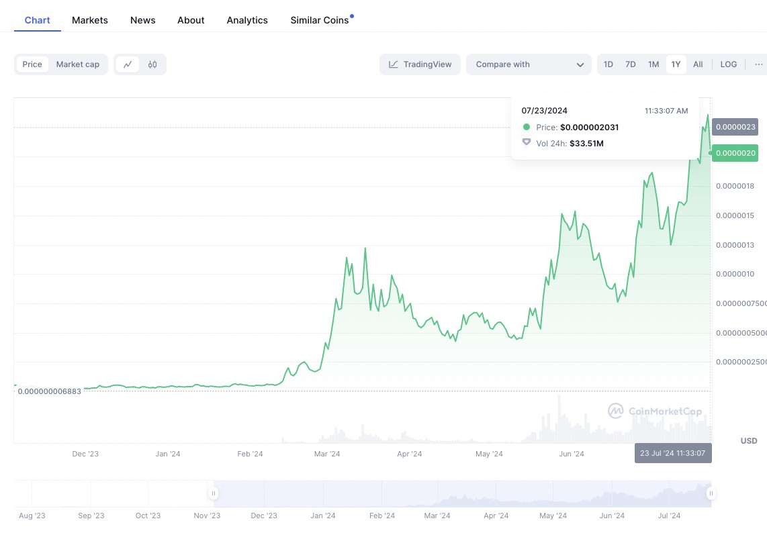Select the 1D time range

click(608, 64)
